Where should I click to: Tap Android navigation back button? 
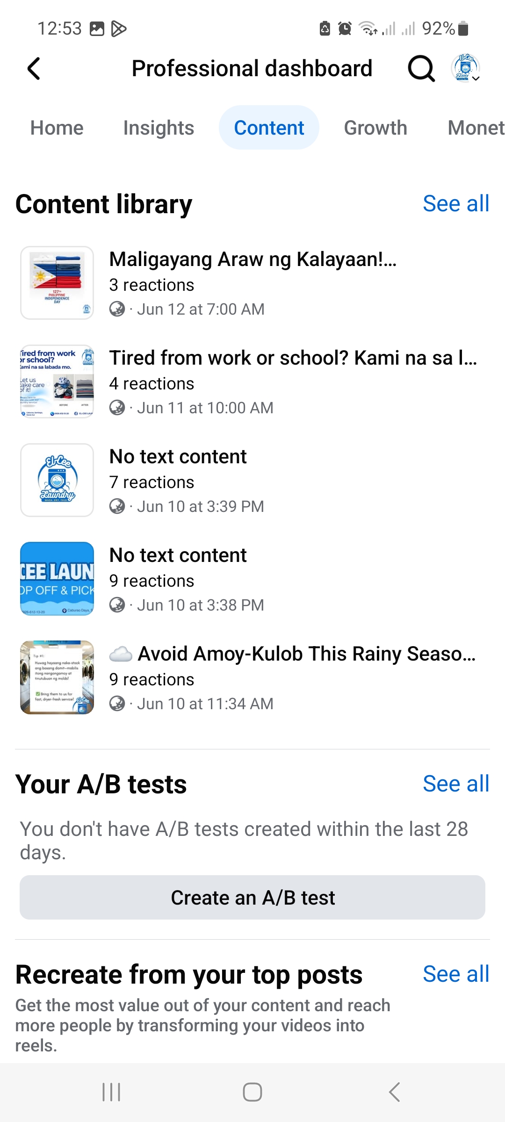tap(394, 1092)
